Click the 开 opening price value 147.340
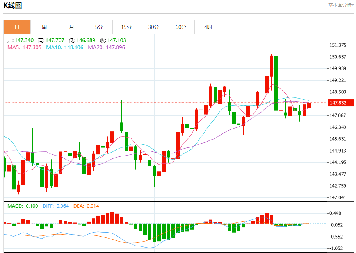 tap(24, 40)
